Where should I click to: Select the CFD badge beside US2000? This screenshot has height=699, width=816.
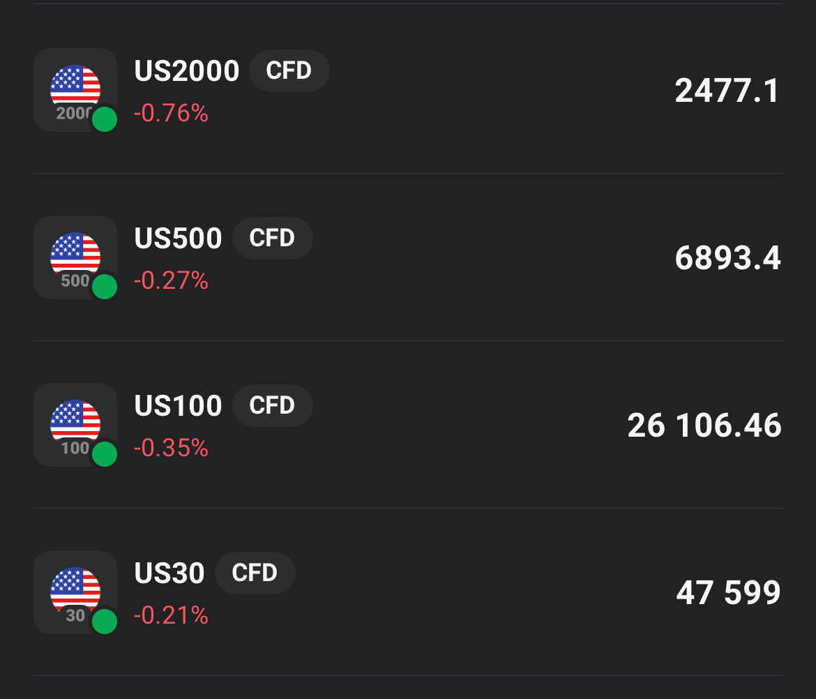click(289, 71)
